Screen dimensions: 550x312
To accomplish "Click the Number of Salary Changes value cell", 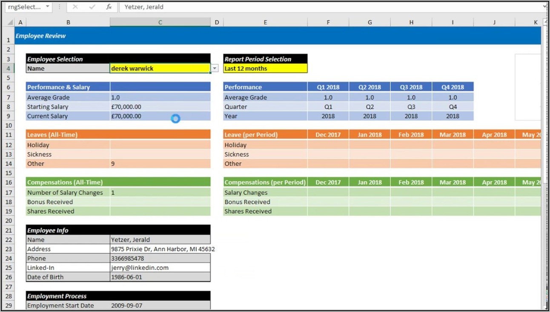I will 160,193.
